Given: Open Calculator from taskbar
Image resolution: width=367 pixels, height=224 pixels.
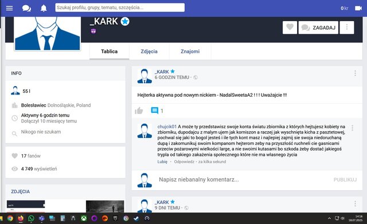Looking at the screenshot, I should coord(63,218).
